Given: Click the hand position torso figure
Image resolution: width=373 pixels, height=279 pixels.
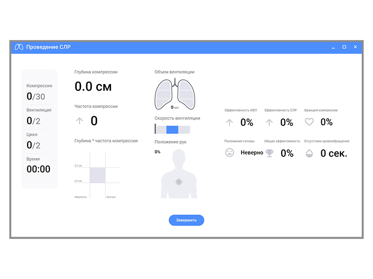Looking at the screenshot, I should click(x=179, y=175).
